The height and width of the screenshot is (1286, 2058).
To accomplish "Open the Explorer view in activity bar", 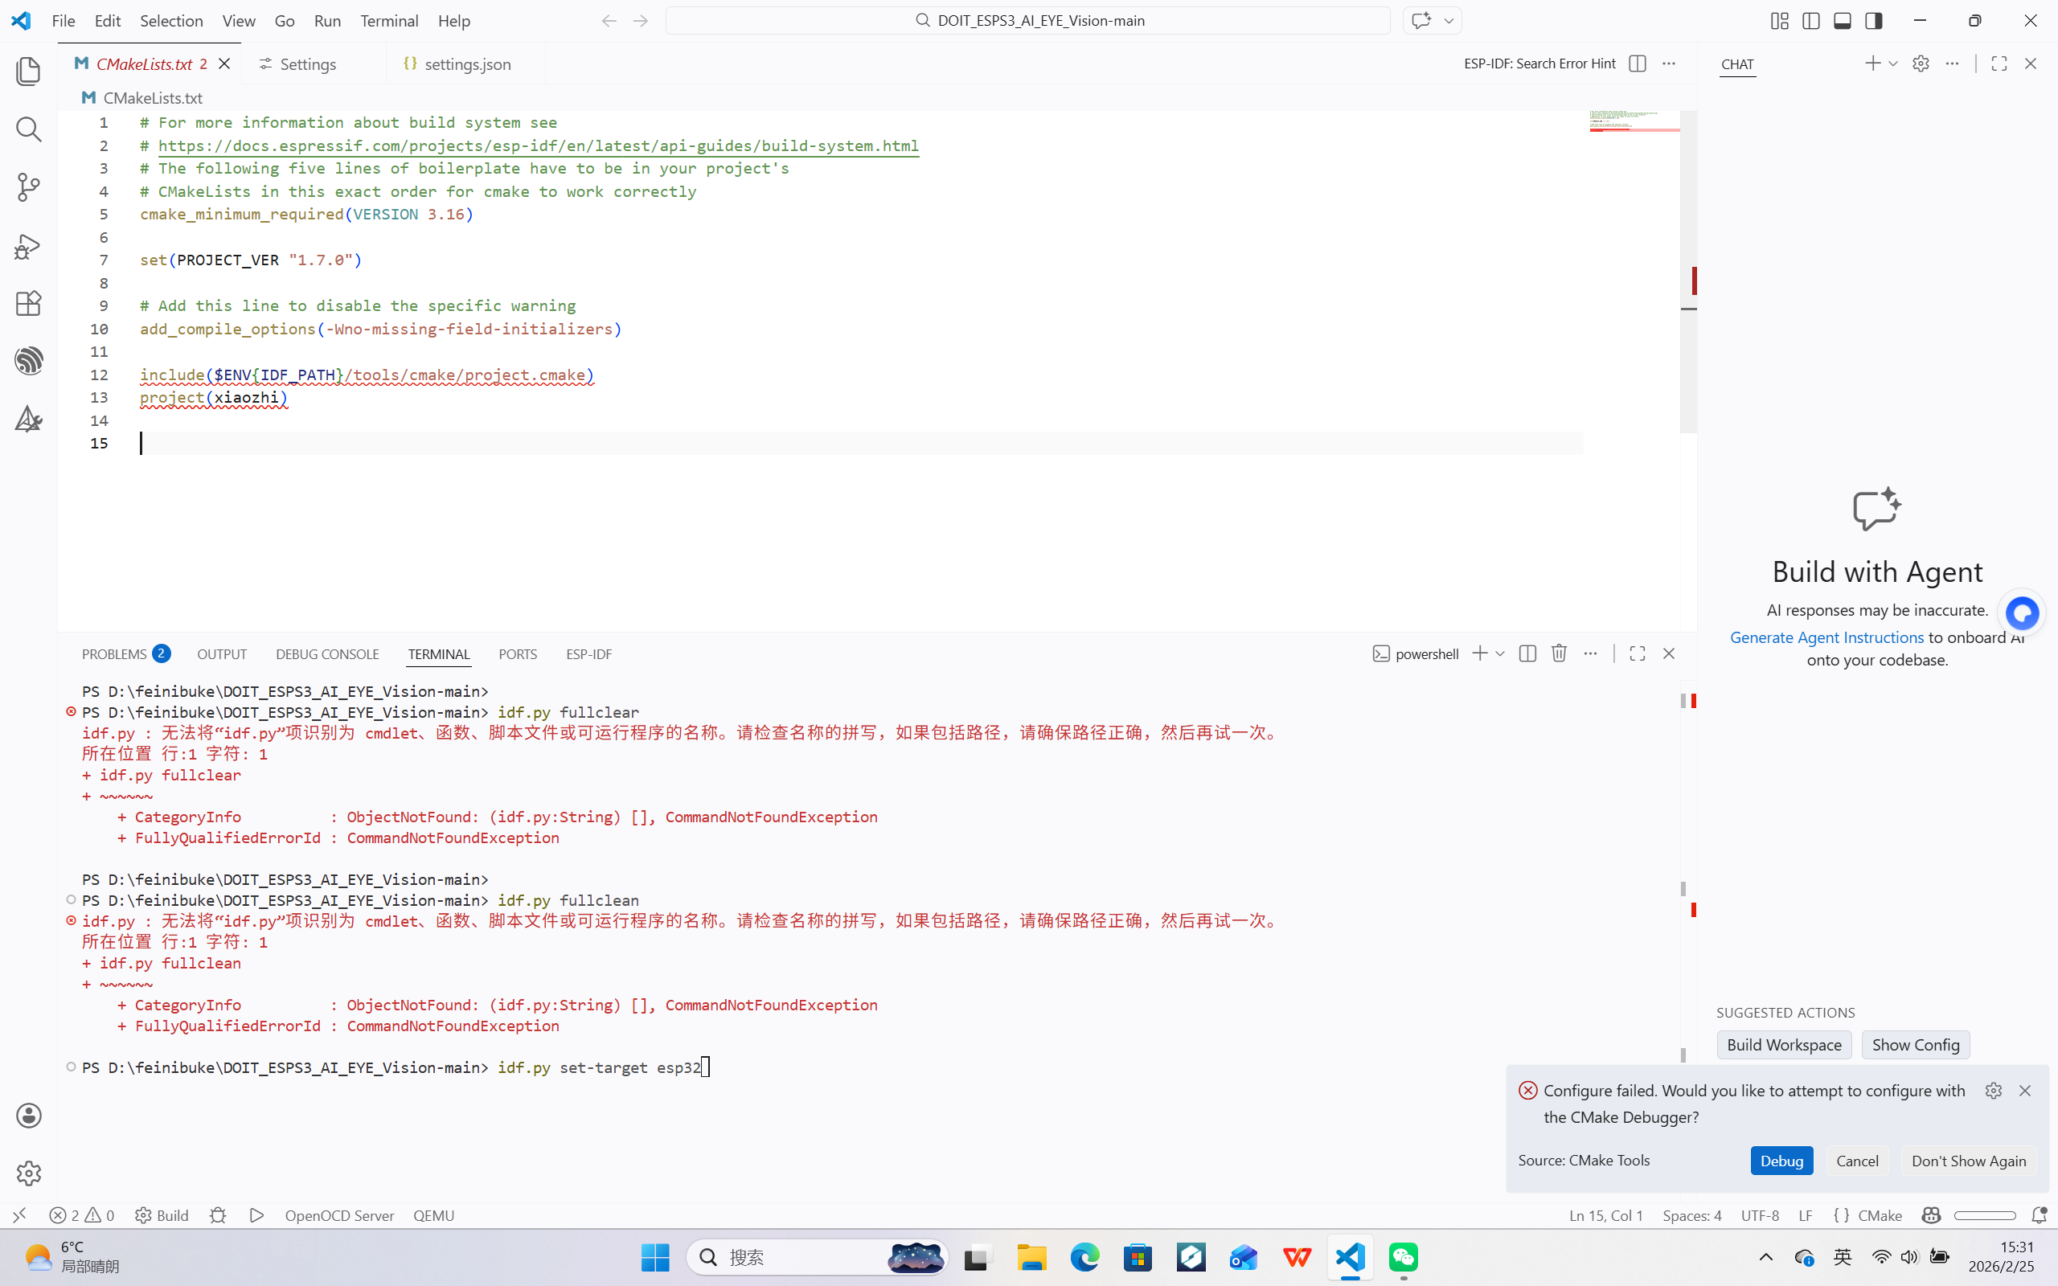I will (x=28, y=72).
